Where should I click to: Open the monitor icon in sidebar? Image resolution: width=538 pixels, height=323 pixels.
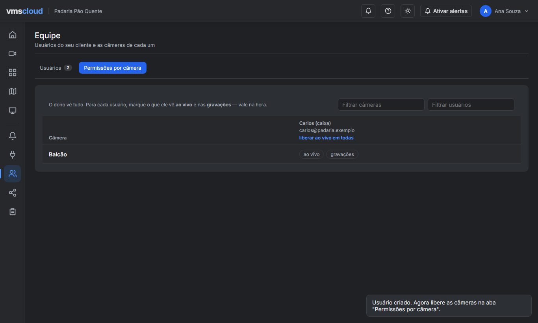[13, 110]
